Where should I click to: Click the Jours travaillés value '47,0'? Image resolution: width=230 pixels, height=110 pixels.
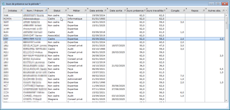[x=162, y=46]
